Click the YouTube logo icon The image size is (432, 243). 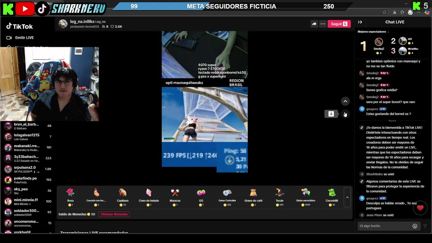[25, 8]
